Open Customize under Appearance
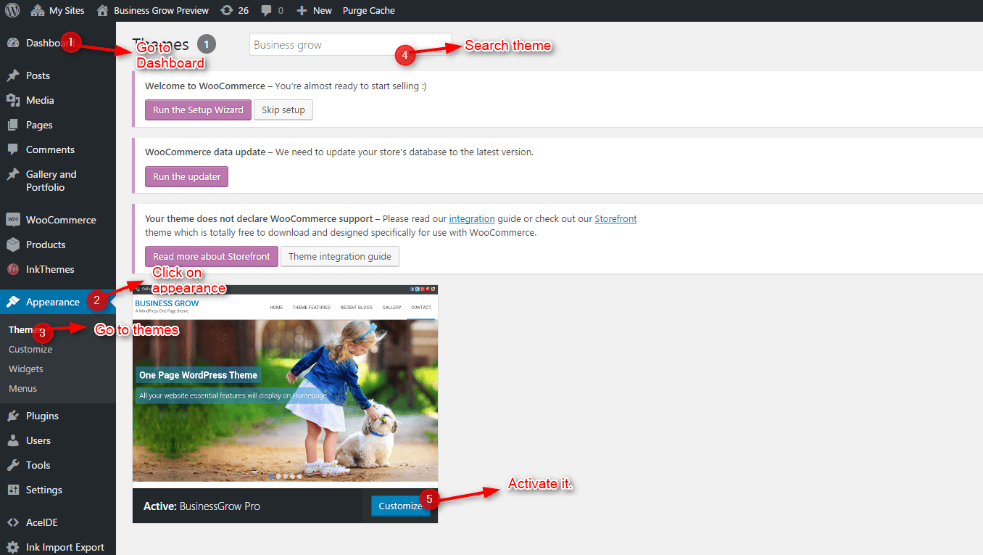The image size is (983, 555). [30, 349]
